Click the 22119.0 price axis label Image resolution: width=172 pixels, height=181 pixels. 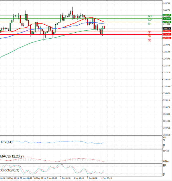tap(167, 121)
